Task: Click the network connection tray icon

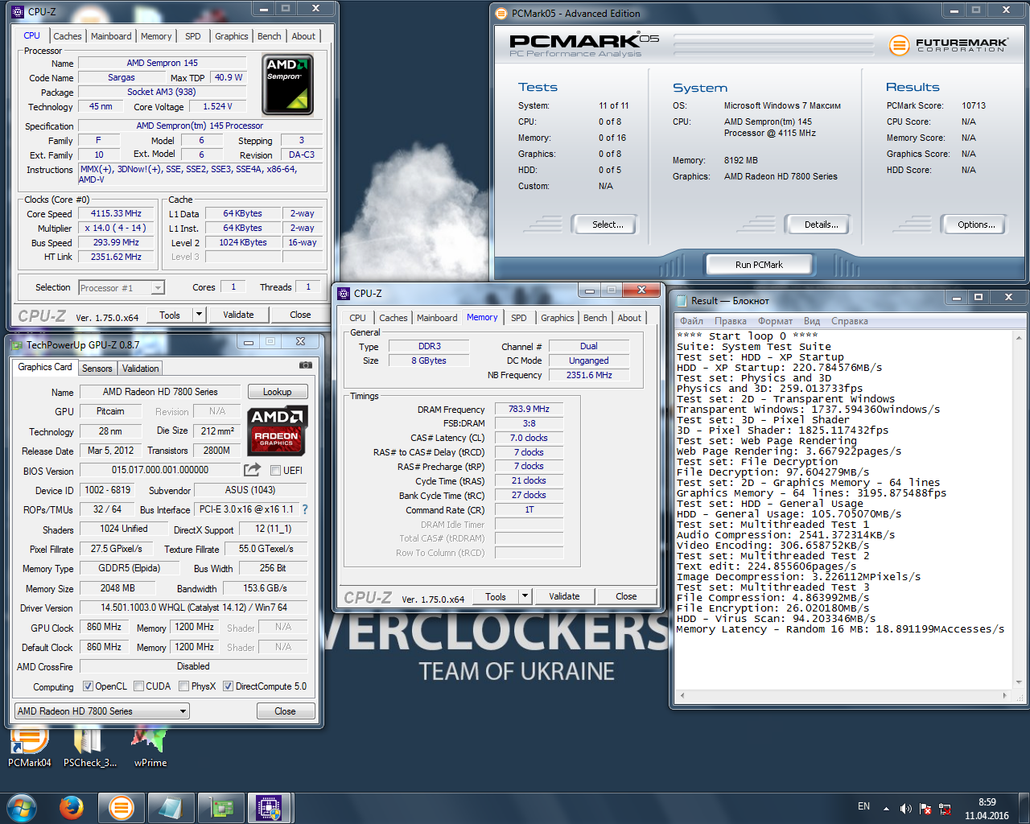Action: click(x=945, y=808)
